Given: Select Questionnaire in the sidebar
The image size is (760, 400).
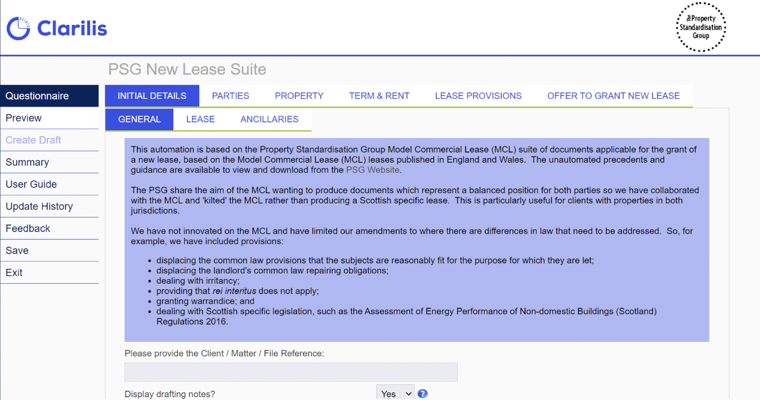Looking at the screenshot, I should (49, 96).
